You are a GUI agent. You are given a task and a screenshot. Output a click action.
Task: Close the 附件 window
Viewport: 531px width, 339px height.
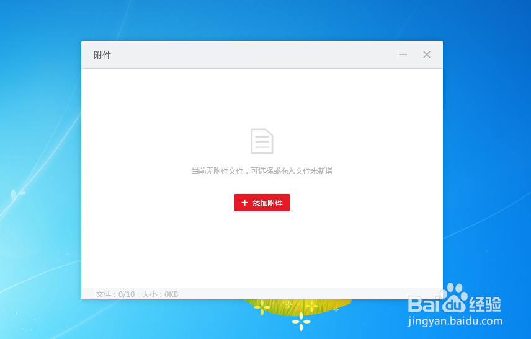click(427, 55)
